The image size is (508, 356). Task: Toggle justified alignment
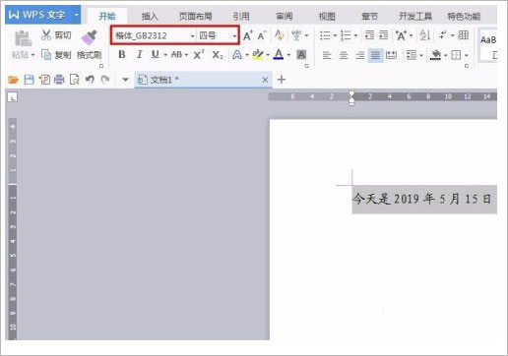[375, 55]
